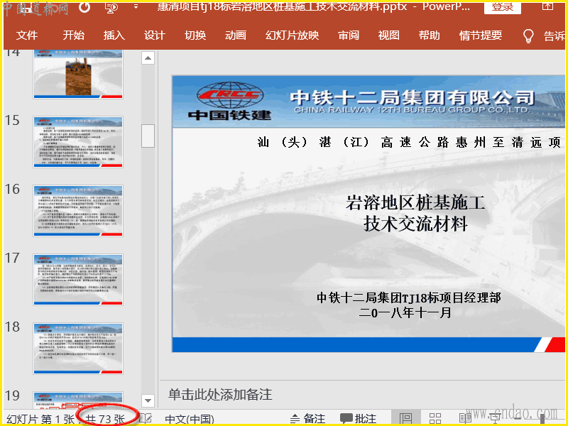The image size is (568, 426).
Task: Click the subtitle 中铁十二局集团TJ18标项目经理部
Action: click(x=409, y=297)
